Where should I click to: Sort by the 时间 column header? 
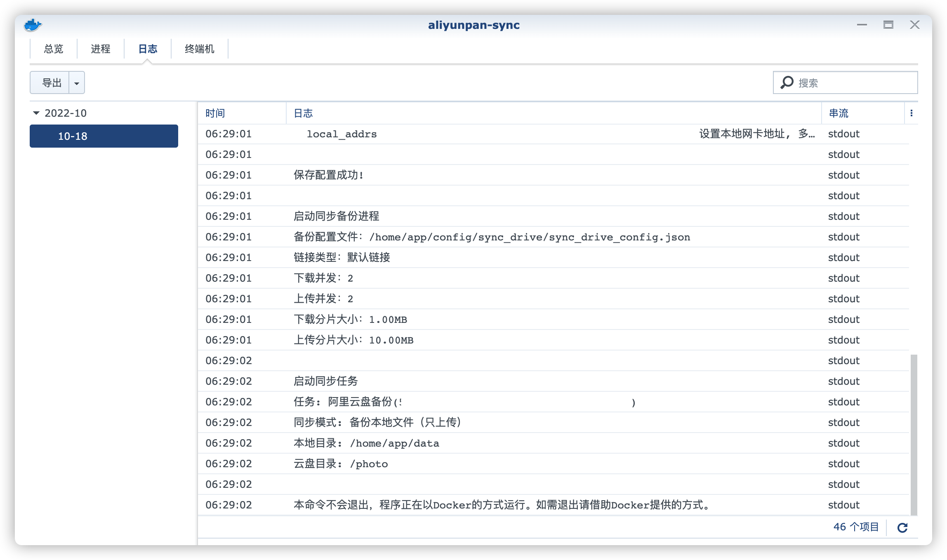242,113
